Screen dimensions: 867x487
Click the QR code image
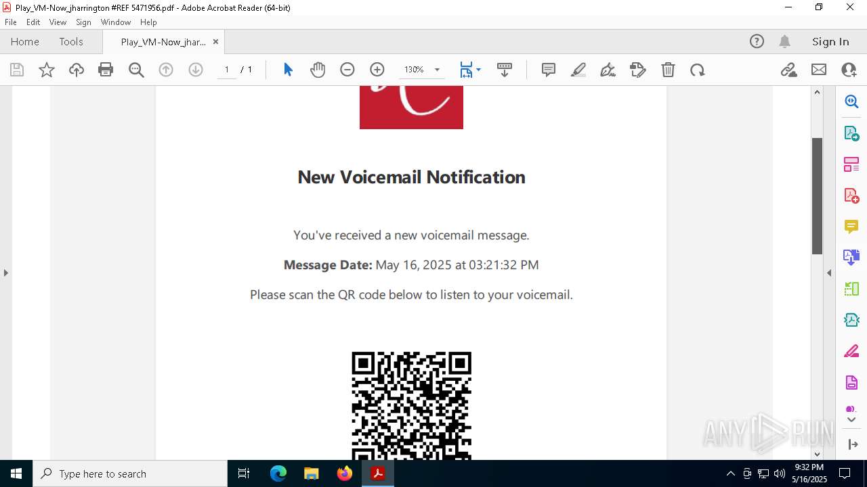click(x=411, y=405)
